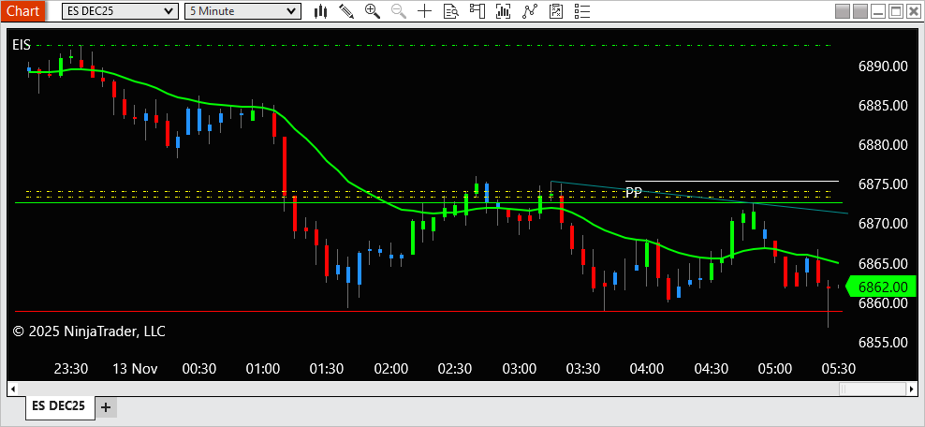The image size is (925, 427).
Task: Click second grey window link button
Action: pyautogui.click(x=860, y=10)
